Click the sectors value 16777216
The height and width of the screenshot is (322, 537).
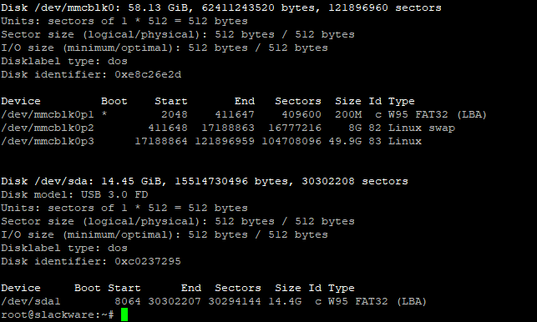[295, 128]
